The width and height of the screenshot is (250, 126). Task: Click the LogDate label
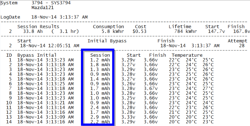(11, 17)
